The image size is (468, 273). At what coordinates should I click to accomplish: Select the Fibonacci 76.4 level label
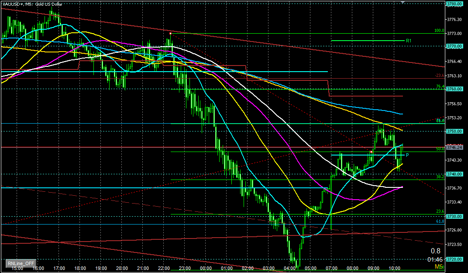tap(440, 86)
